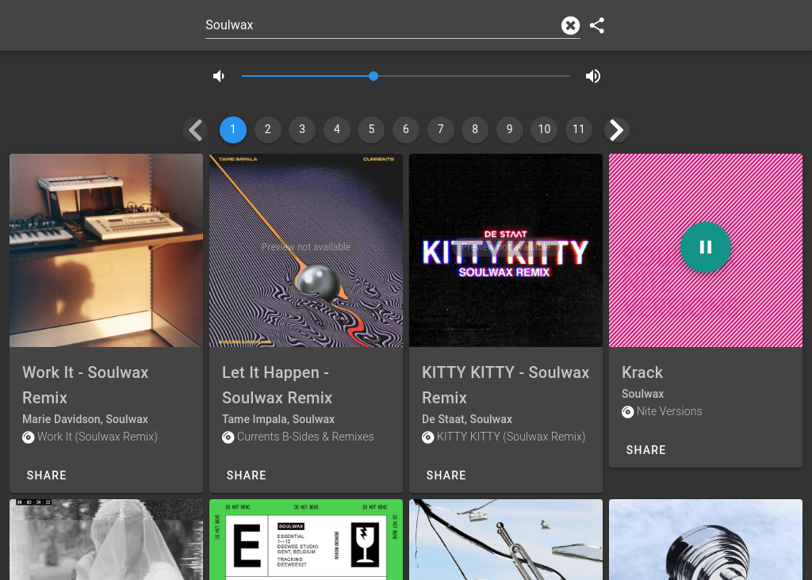Viewport: 812px width, 580px height.
Task: Open album KITTY KITTY (Soulwax Remix)
Action: point(511,437)
